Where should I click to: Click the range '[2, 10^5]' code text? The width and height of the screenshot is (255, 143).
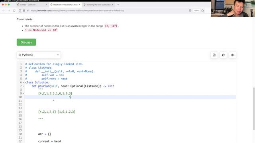pyautogui.click(x=111, y=26)
